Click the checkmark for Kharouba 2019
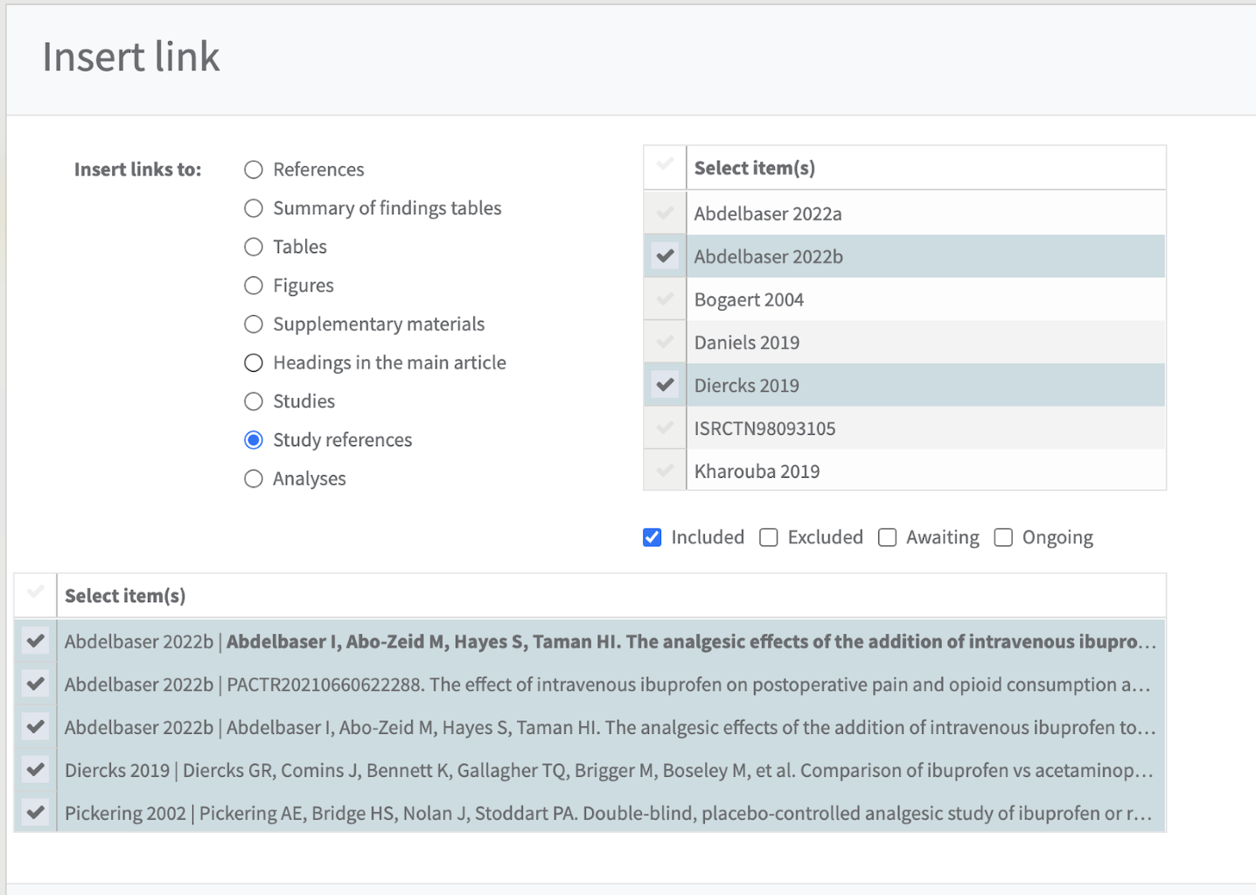The height and width of the screenshot is (895, 1256). pyautogui.click(x=666, y=471)
